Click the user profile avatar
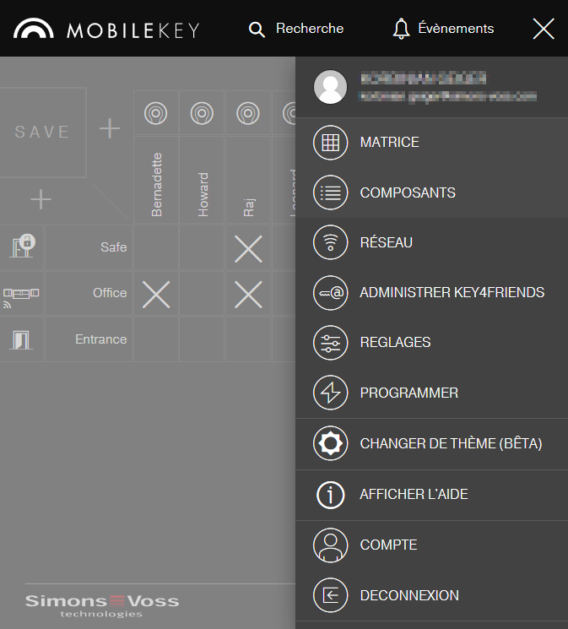The width and height of the screenshot is (568, 629). point(330,87)
